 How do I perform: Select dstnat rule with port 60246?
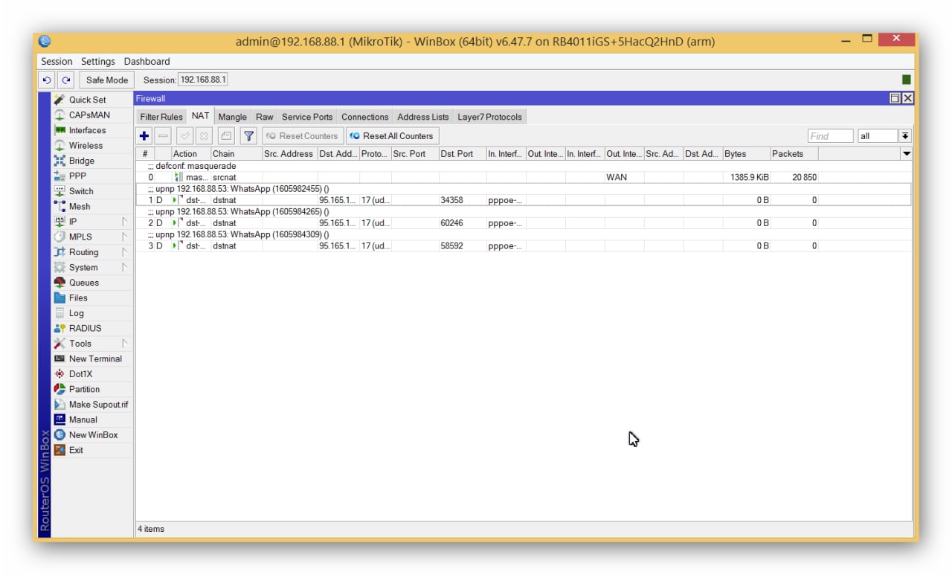tap(524, 223)
